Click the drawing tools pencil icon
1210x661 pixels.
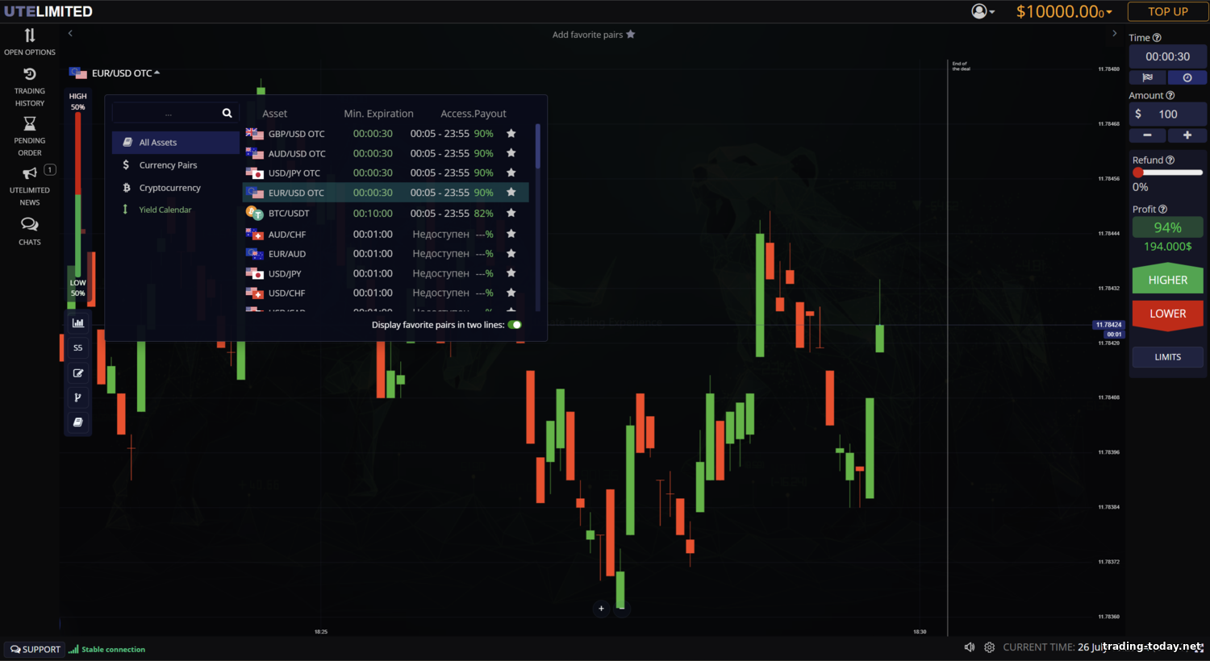tap(78, 373)
